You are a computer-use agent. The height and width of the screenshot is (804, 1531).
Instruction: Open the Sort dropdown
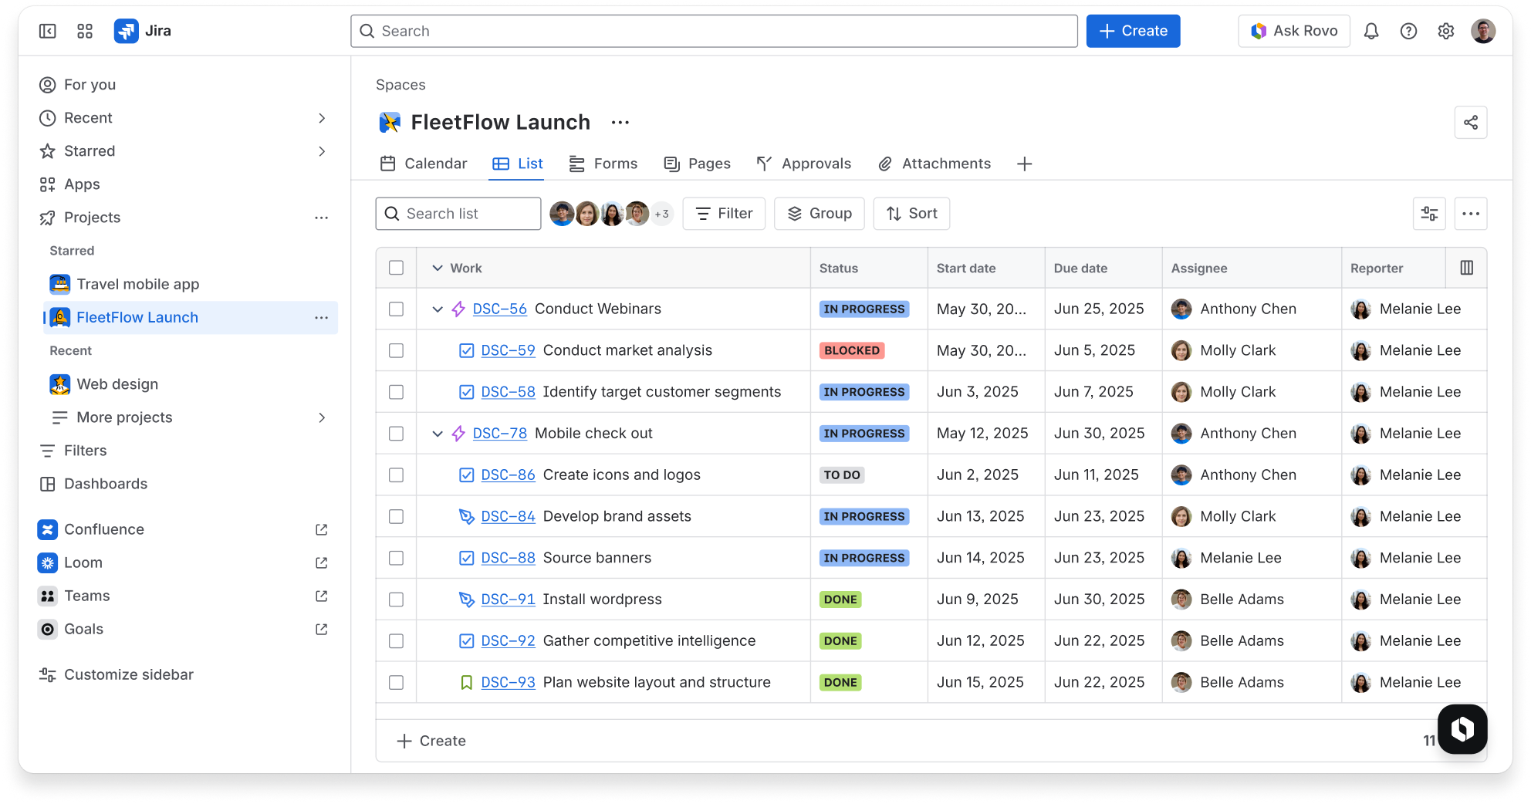(x=911, y=214)
